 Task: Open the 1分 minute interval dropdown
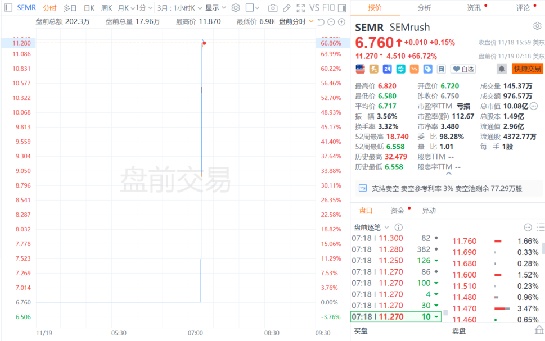click(144, 8)
